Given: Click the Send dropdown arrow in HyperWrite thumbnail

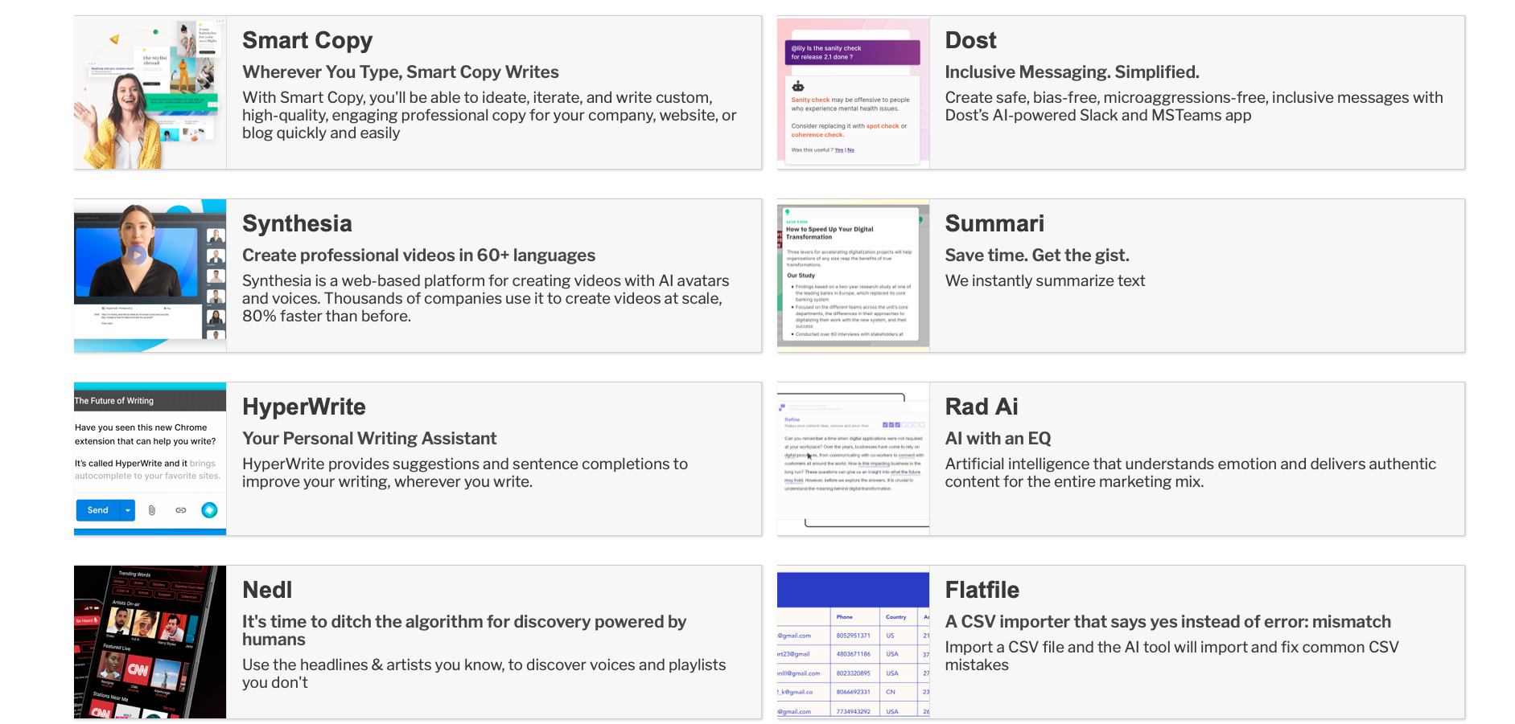Looking at the screenshot, I should [127, 510].
